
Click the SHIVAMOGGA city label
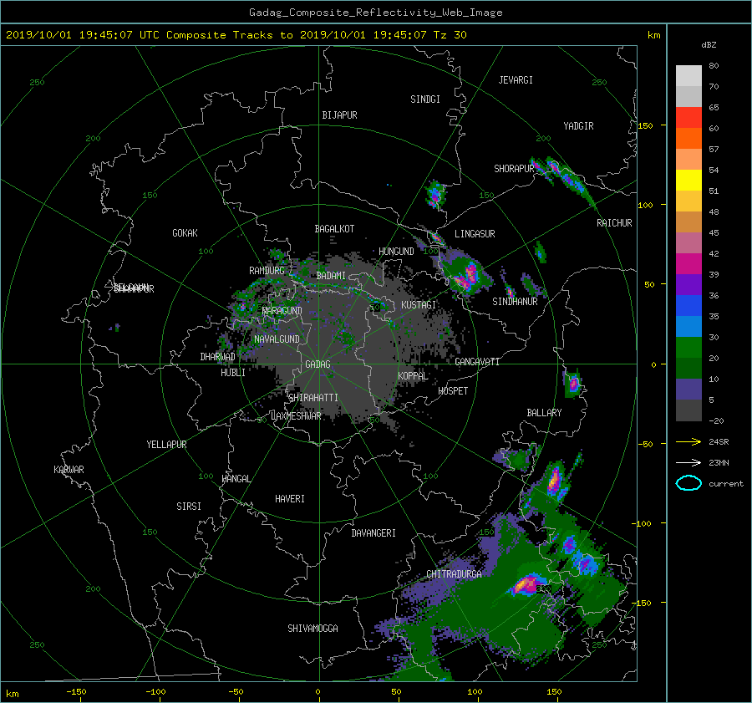312,629
